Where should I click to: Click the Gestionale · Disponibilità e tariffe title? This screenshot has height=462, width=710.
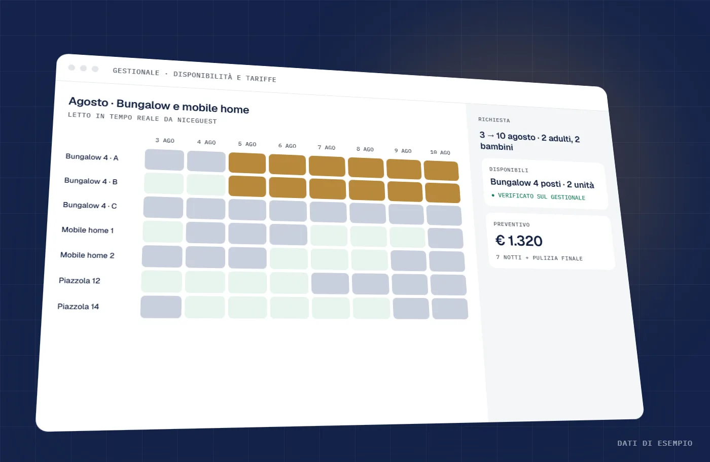click(x=194, y=75)
